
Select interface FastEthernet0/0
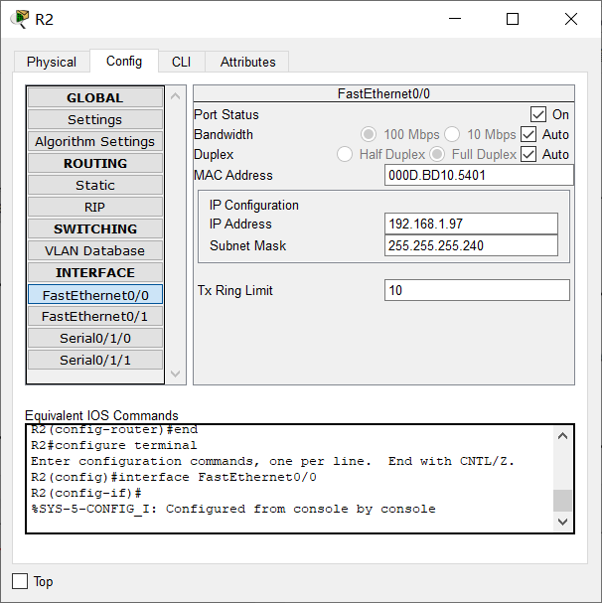(x=95, y=295)
